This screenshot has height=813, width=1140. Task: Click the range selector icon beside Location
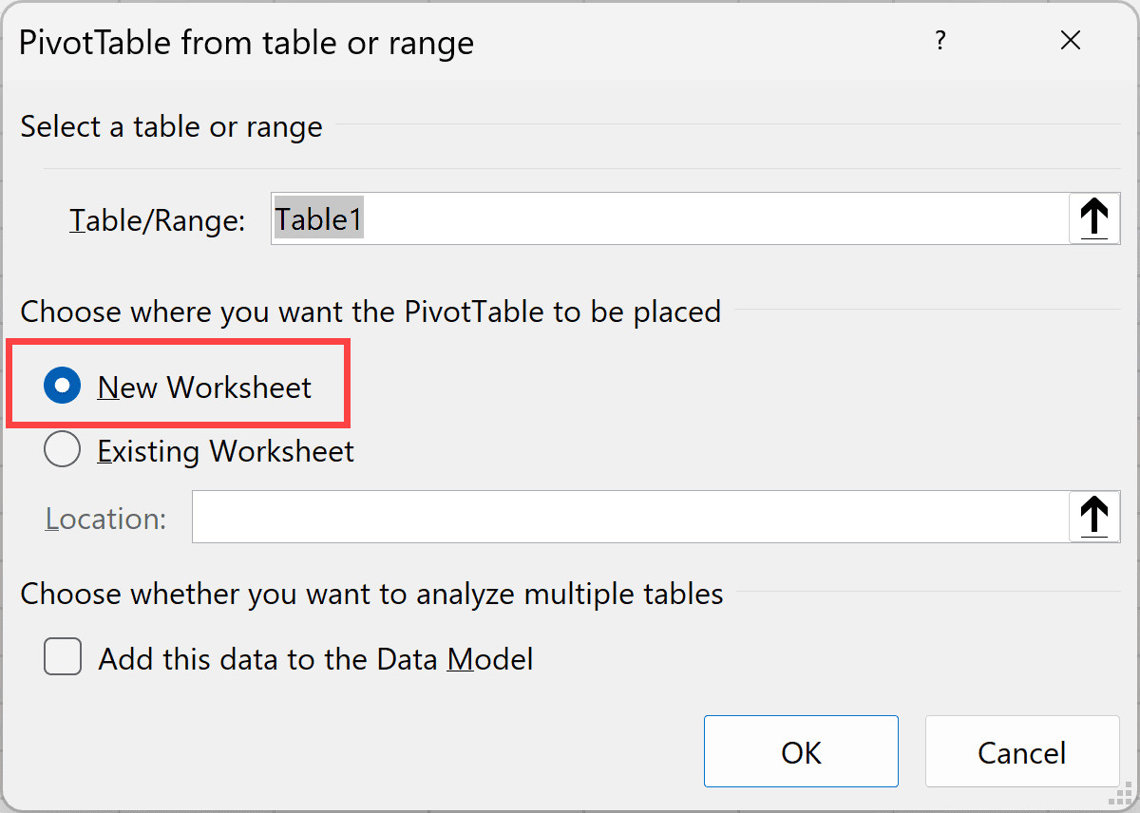click(1094, 516)
